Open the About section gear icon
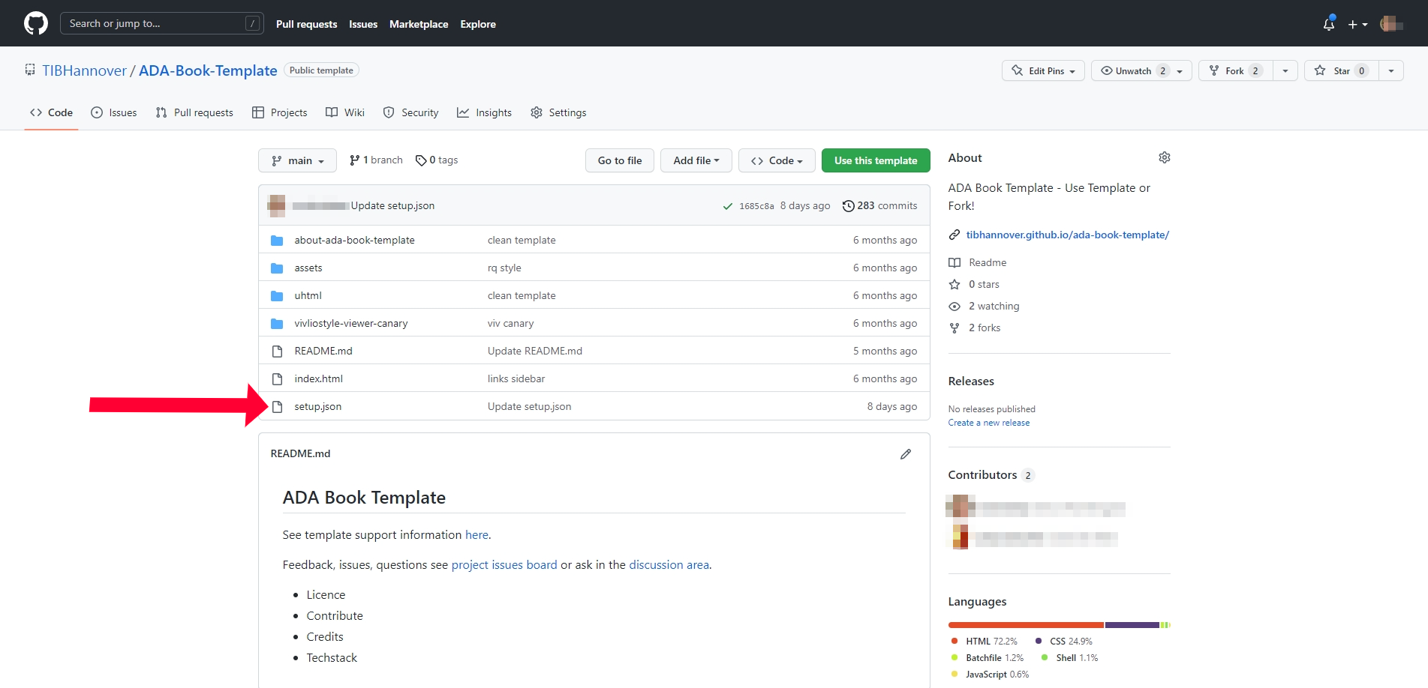 (x=1164, y=157)
